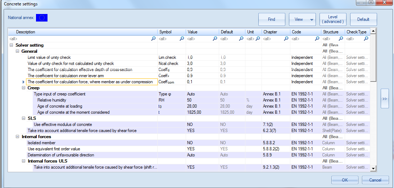Collapse the Creep group

[x=24, y=88]
